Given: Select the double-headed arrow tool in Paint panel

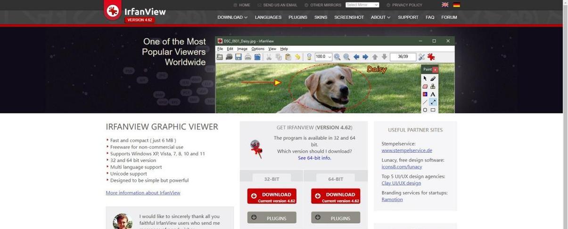Looking at the screenshot, I should click(433, 102).
